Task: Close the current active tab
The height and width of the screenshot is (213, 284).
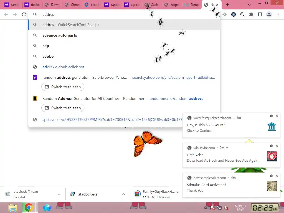Action: pos(217,5)
